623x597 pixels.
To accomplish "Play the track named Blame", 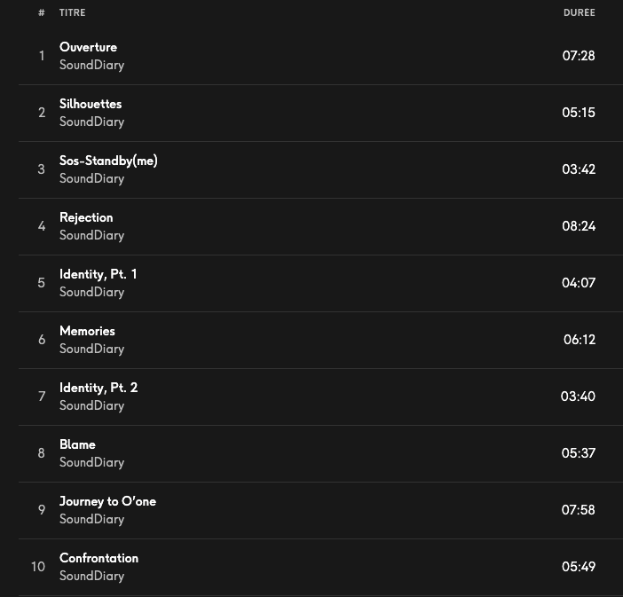I will point(77,444).
